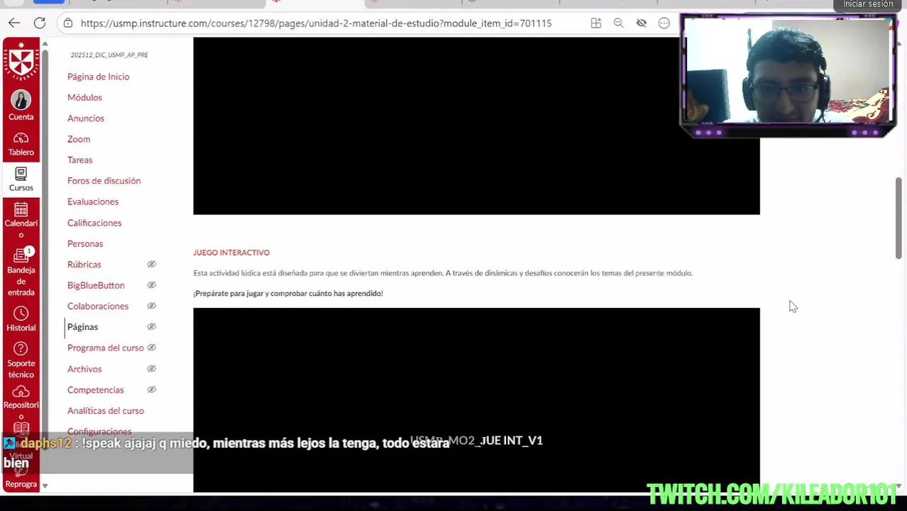Click course code 202512_DIC_USMP_AP_PRE text
The height and width of the screenshot is (511, 907).
pyautogui.click(x=109, y=55)
